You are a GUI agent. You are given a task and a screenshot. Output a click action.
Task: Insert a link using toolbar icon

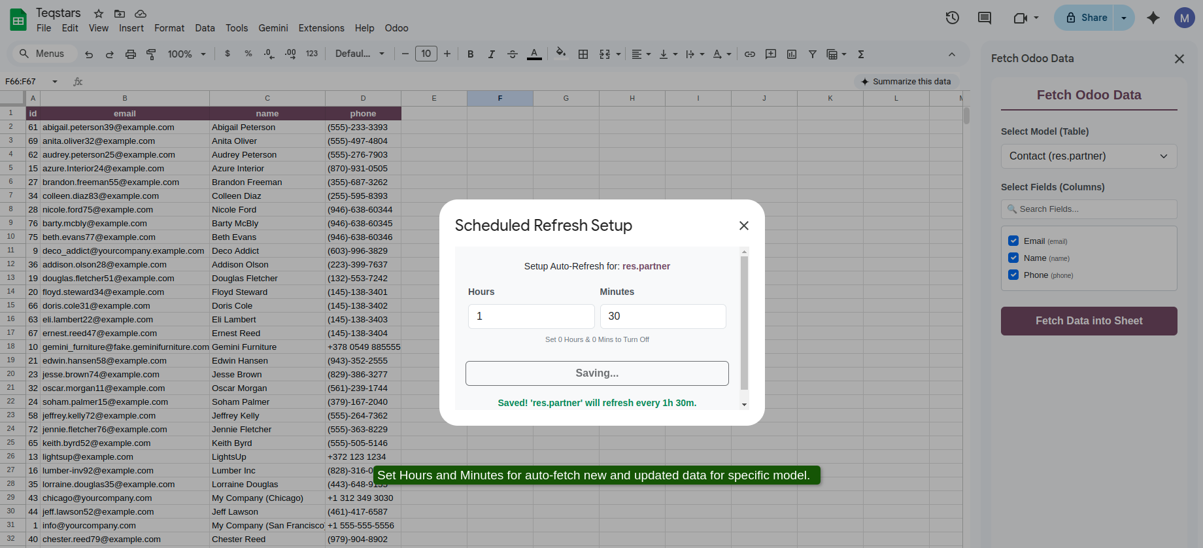(x=750, y=54)
